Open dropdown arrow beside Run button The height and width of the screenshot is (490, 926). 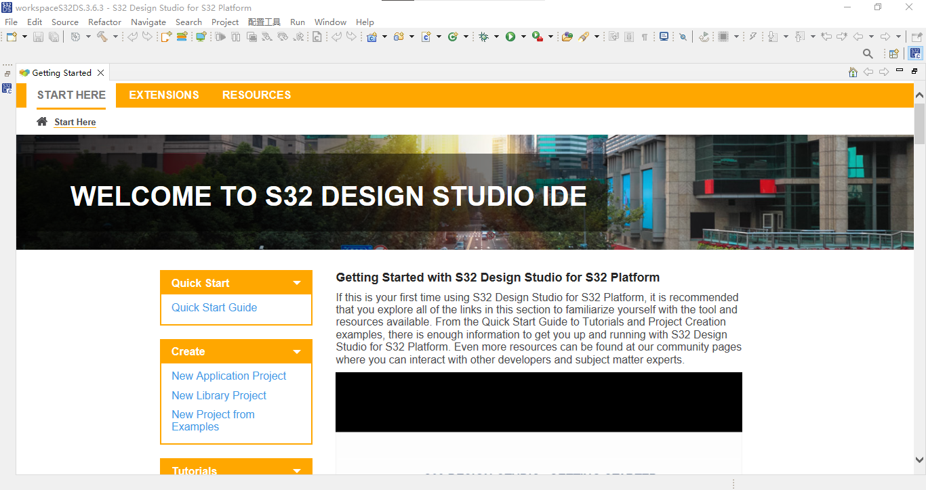[523, 37]
